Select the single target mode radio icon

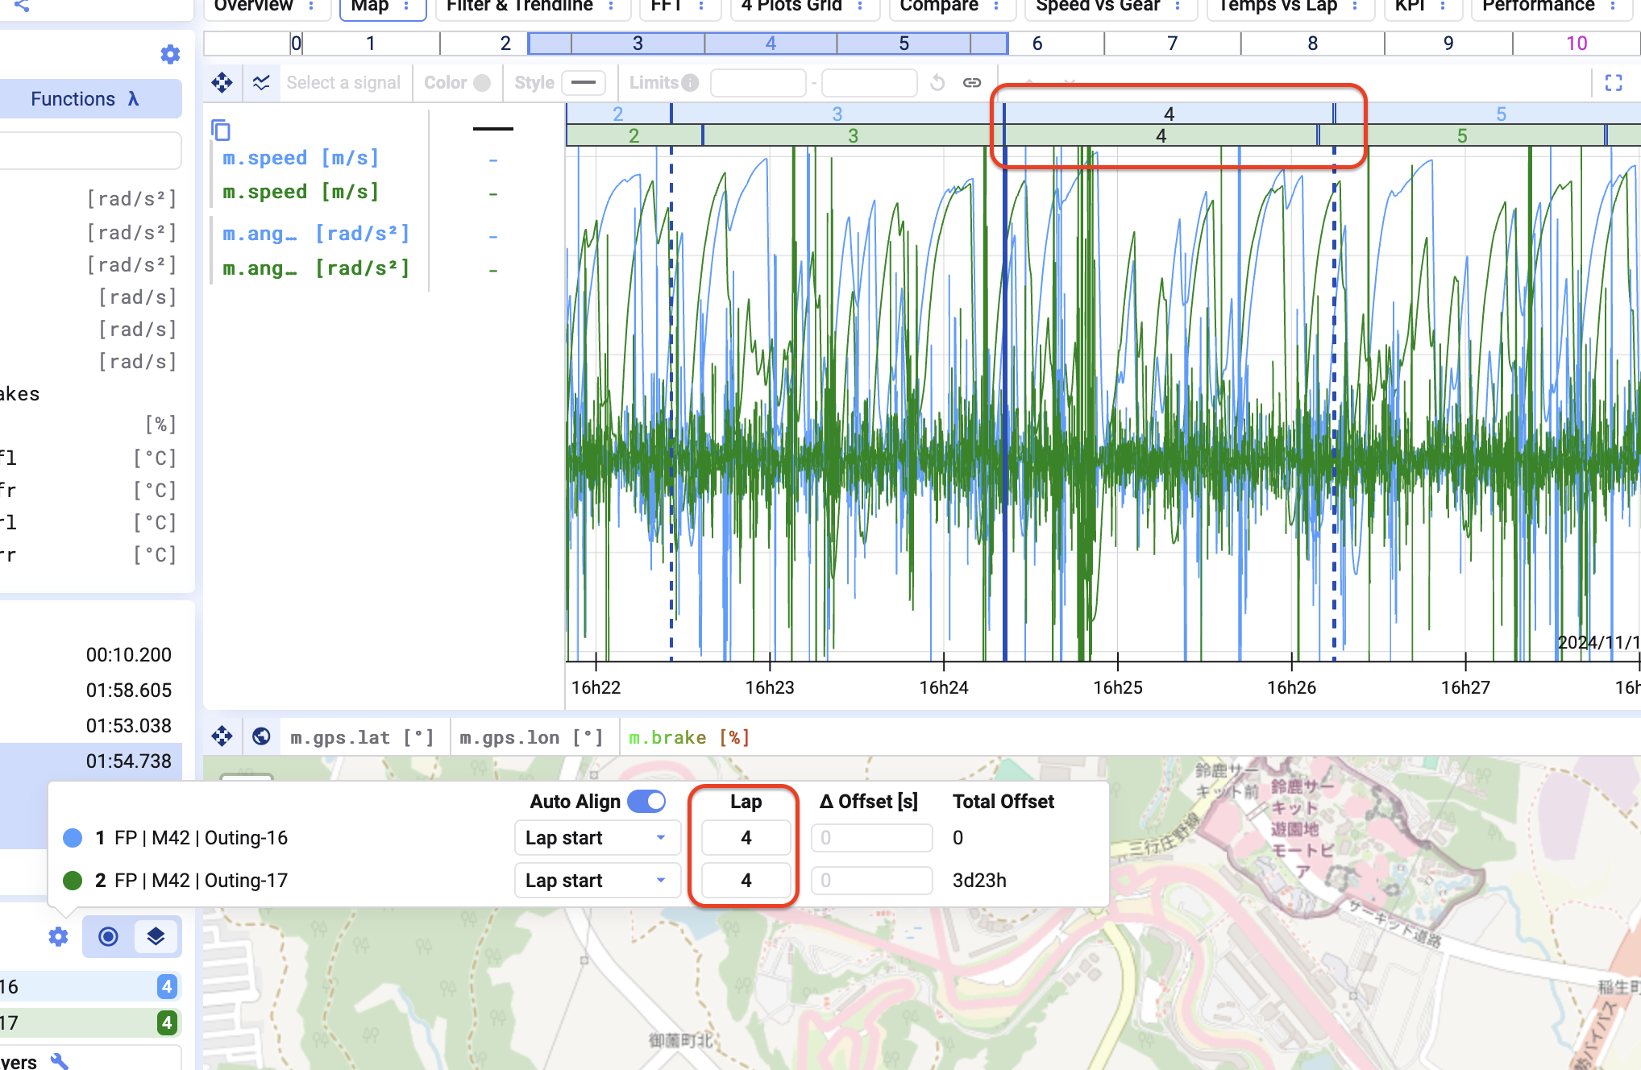(x=108, y=936)
